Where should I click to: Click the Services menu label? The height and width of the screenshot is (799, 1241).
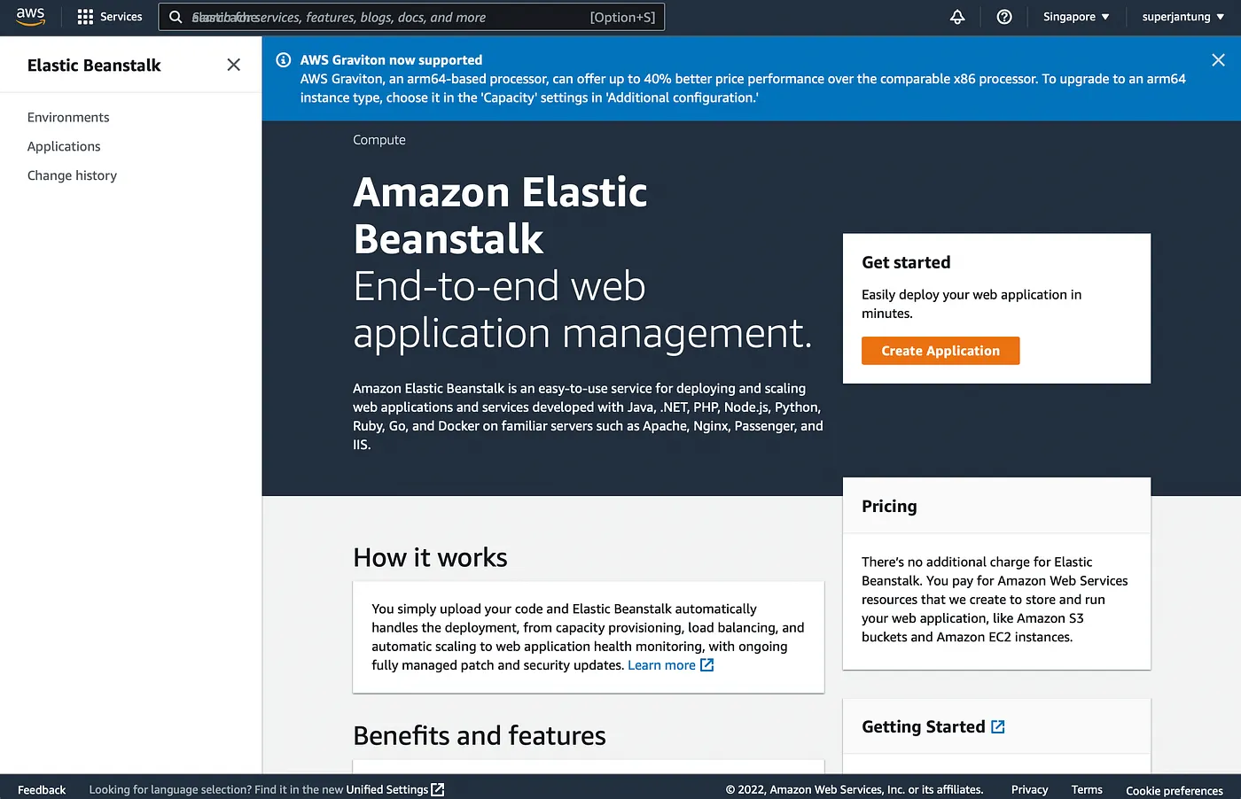(121, 17)
